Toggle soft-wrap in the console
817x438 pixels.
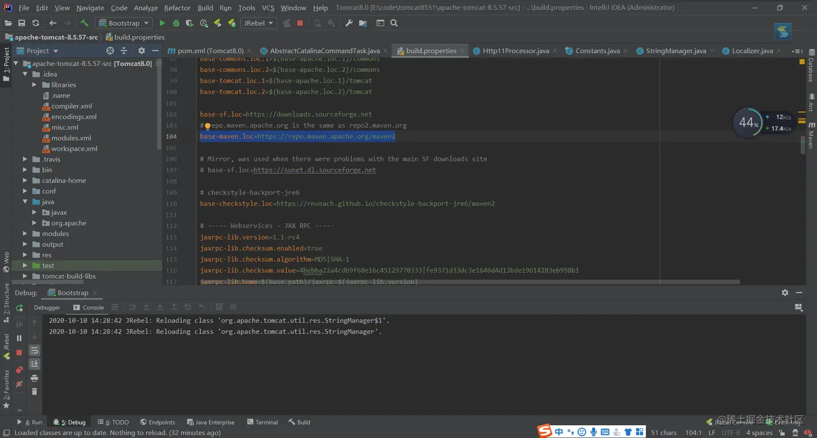coord(35,351)
